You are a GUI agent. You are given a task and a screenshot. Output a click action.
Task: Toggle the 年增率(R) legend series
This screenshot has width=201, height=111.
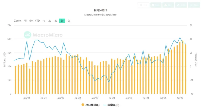click(111, 105)
